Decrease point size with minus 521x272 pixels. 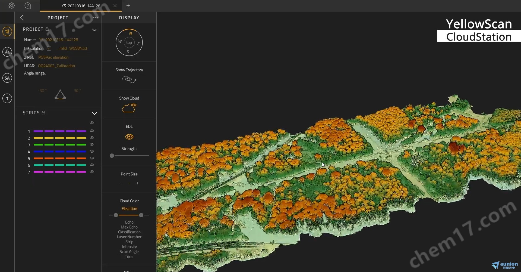121,183
